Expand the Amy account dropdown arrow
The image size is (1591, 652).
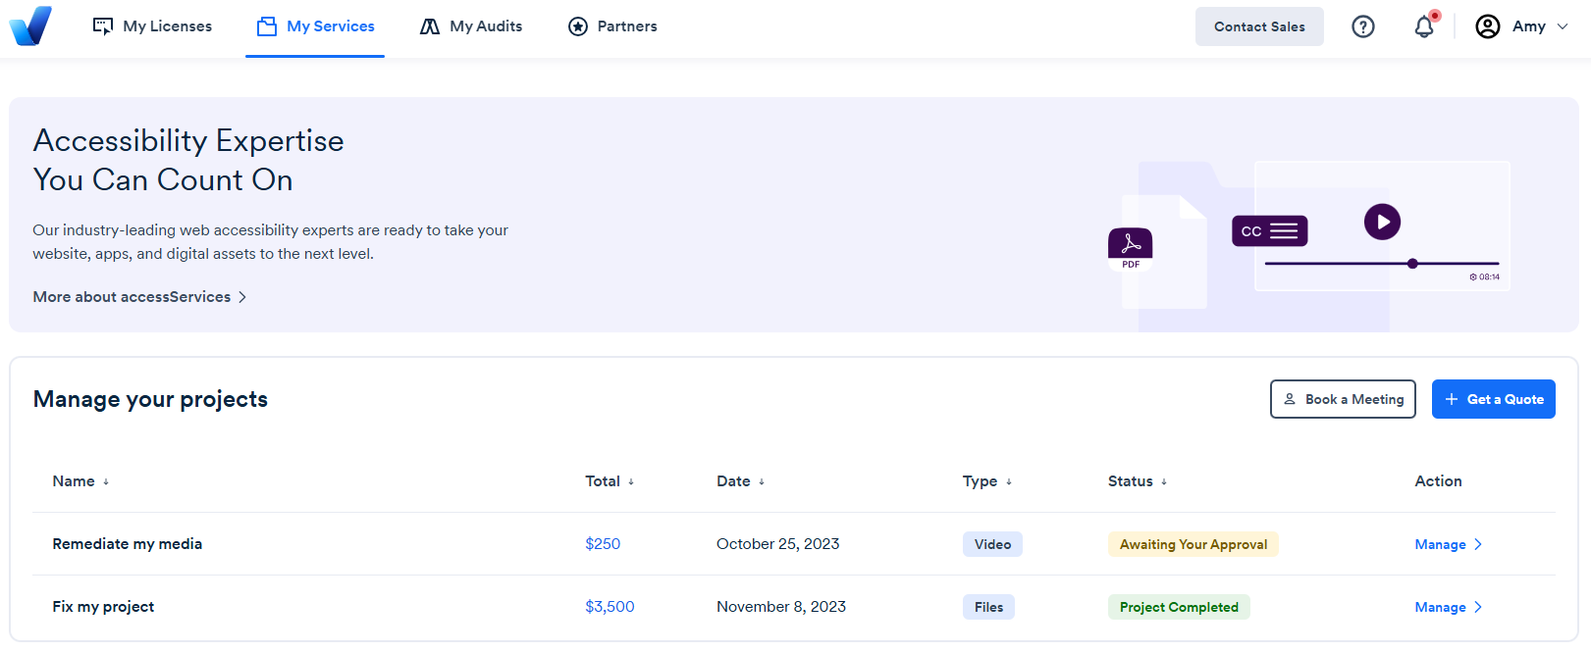[x=1563, y=26]
